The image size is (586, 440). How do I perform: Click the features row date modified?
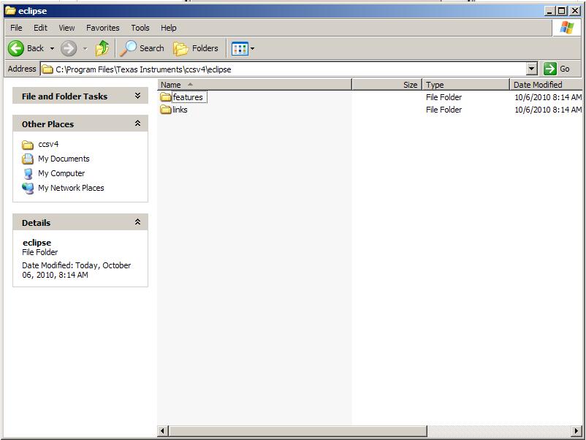tap(548, 97)
